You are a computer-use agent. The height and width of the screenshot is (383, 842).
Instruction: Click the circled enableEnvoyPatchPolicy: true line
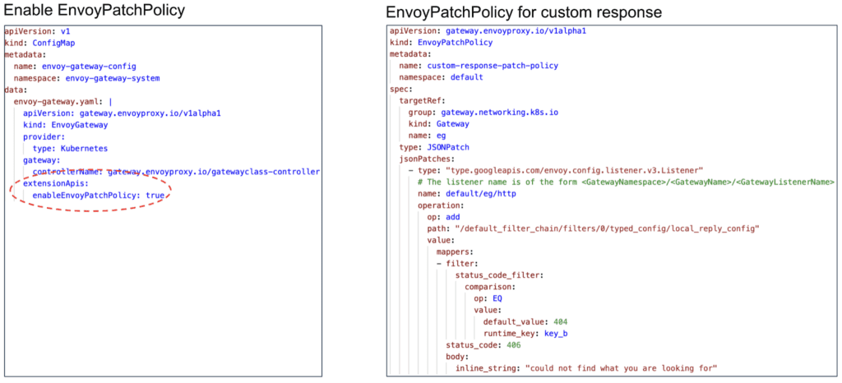[98, 195]
